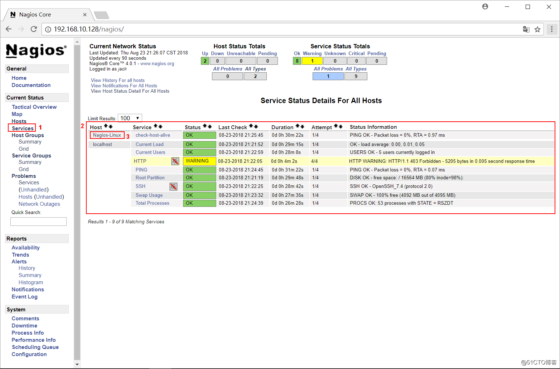
Task: Open Performance Info page
Action: coord(34,340)
